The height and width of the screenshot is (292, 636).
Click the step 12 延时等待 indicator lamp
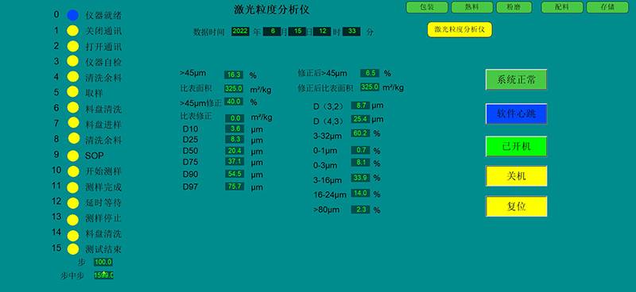point(73,202)
